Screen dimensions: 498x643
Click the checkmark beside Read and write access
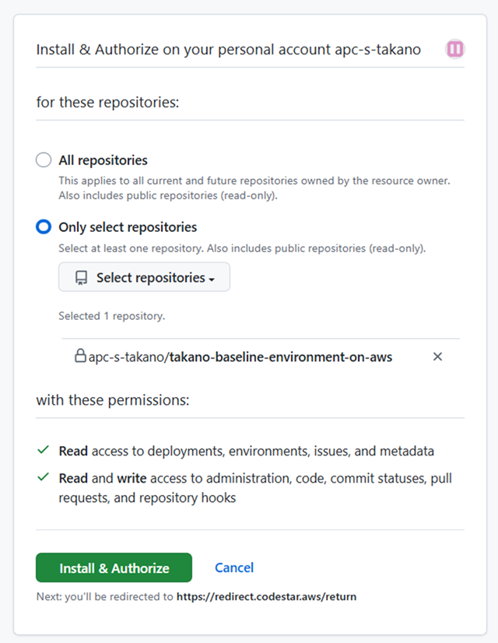(x=43, y=477)
